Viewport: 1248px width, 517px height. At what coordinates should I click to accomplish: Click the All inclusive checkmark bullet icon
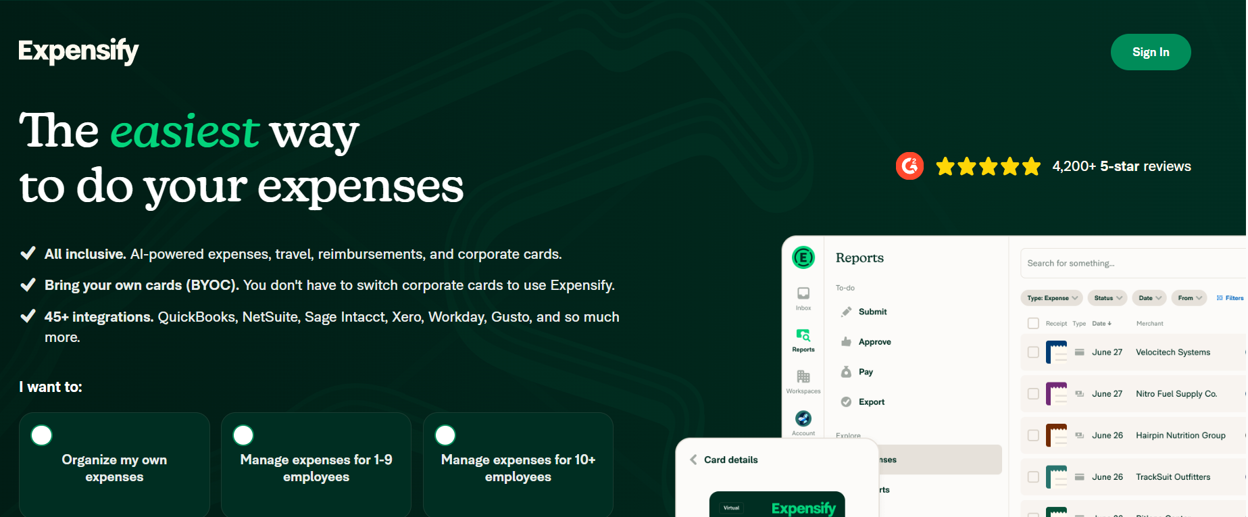coord(28,254)
